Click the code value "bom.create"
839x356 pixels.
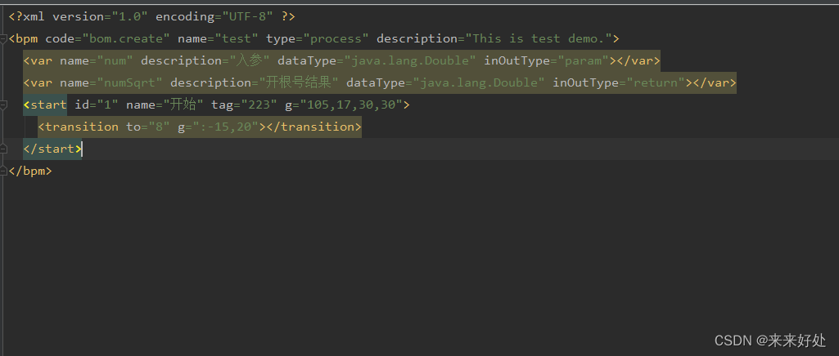[126, 38]
